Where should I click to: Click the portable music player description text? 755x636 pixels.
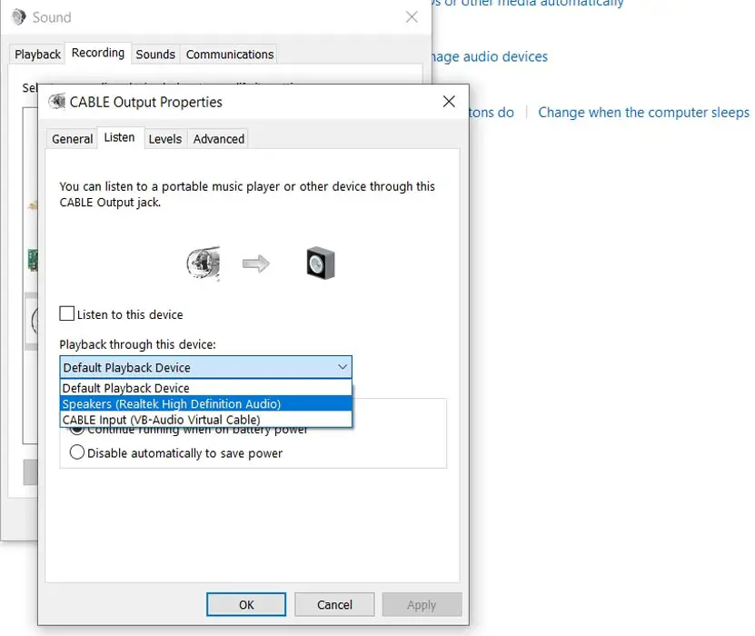click(x=247, y=194)
